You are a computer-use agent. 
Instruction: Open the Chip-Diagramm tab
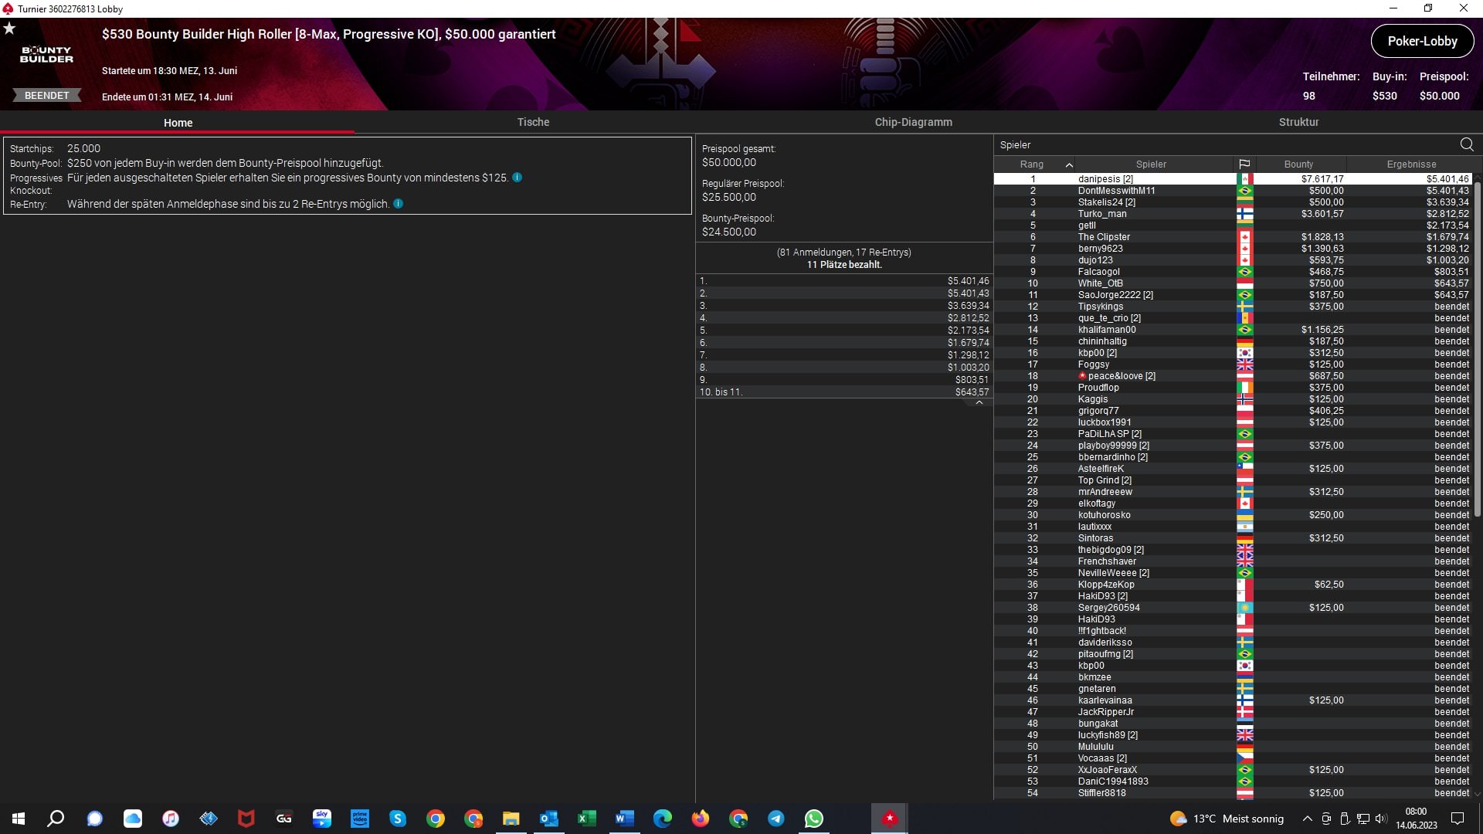913,122
